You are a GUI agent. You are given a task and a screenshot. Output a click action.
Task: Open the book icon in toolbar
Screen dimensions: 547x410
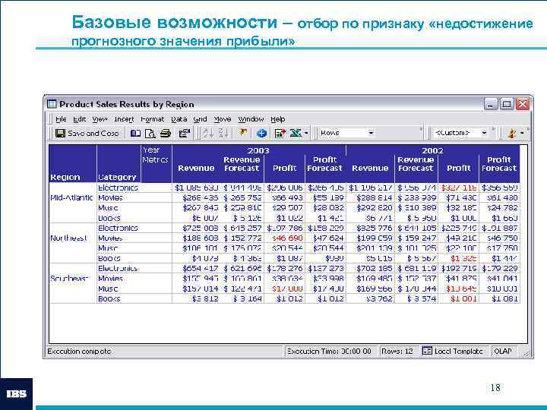point(135,133)
